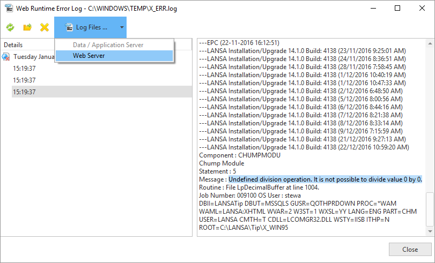Select the highlighted 15:19:37 log entry
This screenshot has height=263, width=435.
[25, 92]
